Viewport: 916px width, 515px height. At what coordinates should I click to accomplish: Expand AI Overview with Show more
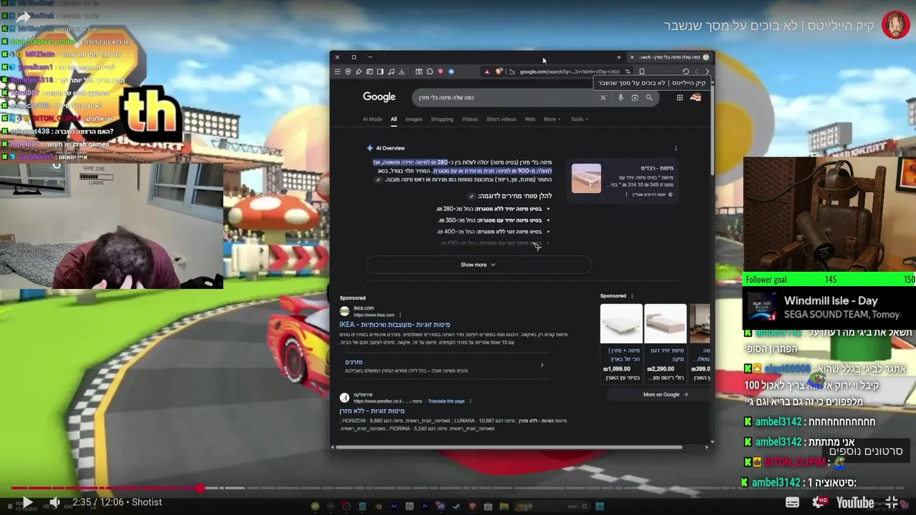pyautogui.click(x=478, y=265)
